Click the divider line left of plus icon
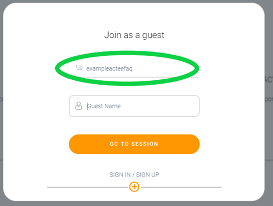 tap(88, 187)
